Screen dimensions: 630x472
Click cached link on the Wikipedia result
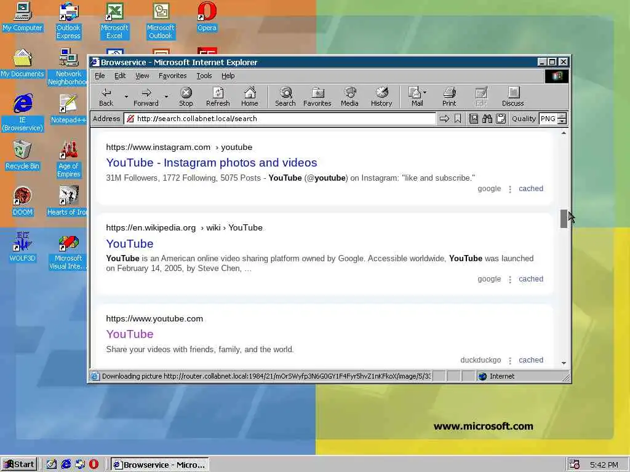531,279
